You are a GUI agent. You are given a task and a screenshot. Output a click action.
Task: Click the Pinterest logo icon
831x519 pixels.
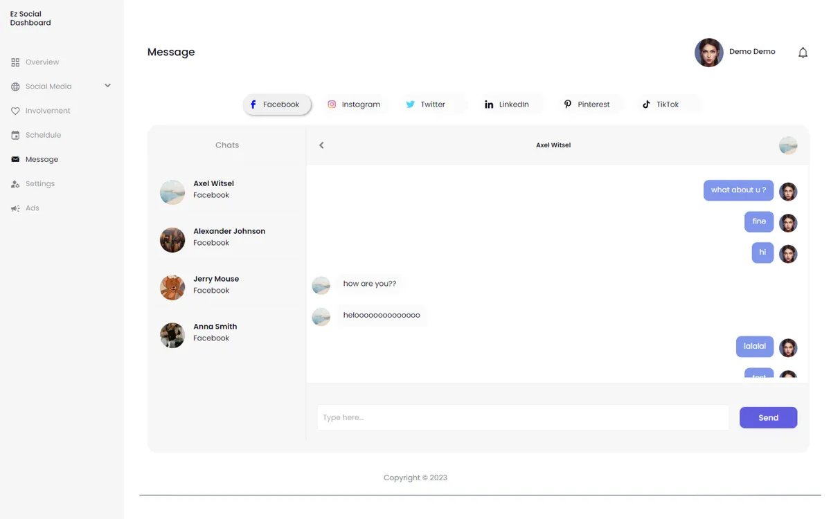click(568, 104)
